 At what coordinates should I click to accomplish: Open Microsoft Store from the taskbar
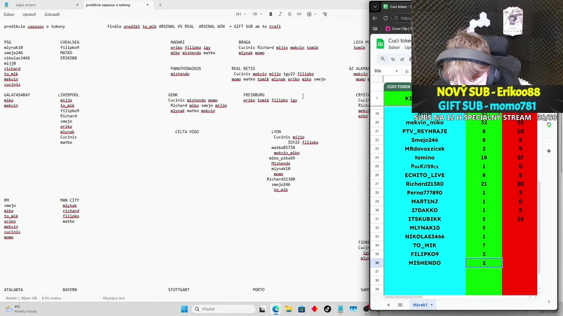tap(301, 309)
